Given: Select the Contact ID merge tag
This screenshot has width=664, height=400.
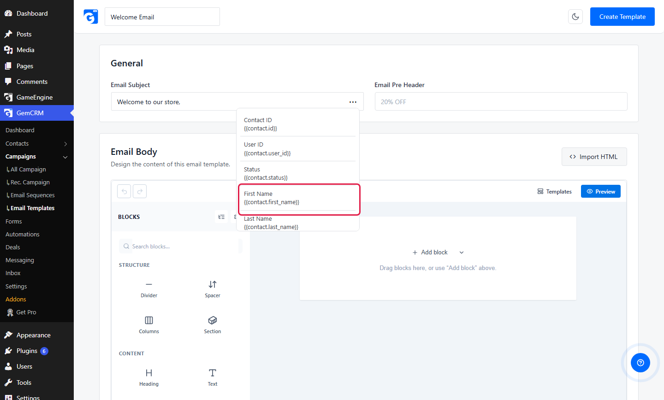Looking at the screenshot, I should 298,124.
